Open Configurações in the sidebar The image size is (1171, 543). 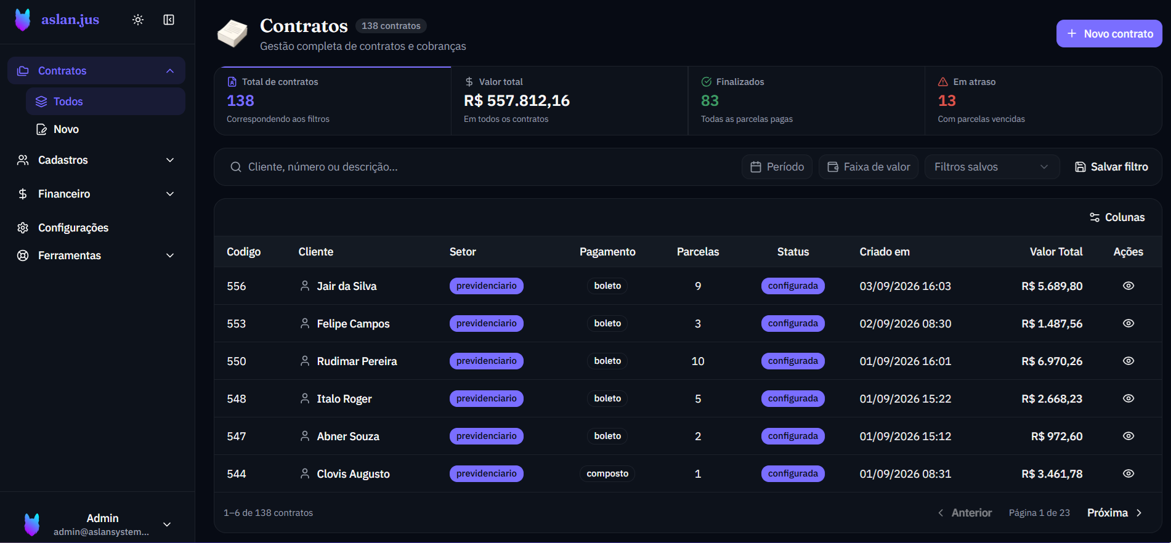[x=96, y=228]
